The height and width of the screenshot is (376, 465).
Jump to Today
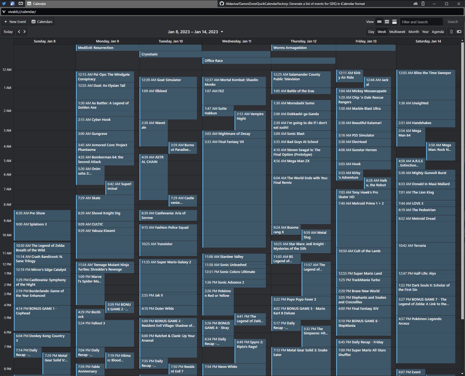pyautogui.click(x=8, y=32)
